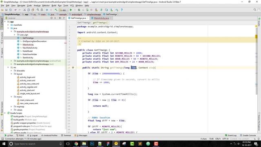This screenshot has height=147, width=261.
Task: Select GridSpacingItemDecoration in project tree
Action: [34, 41]
